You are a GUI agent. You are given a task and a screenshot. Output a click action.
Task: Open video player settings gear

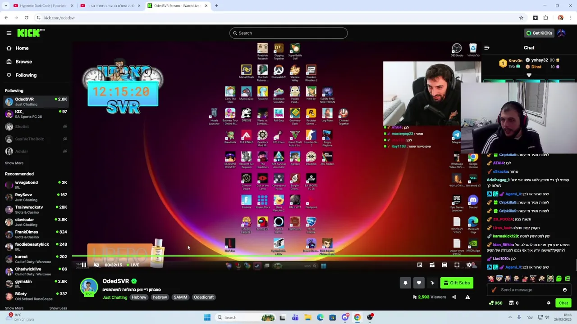point(469,265)
